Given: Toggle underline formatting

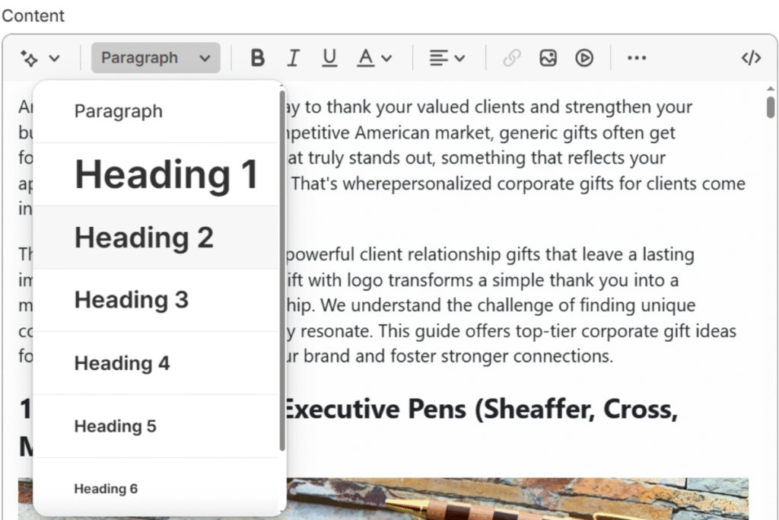Looking at the screenshot, I should [329, 58].
